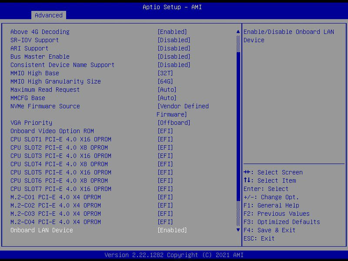This screenshot has width=348, height=261.
Task: Select Onboard Video Option ROM setting
Action: click(52, 131)
